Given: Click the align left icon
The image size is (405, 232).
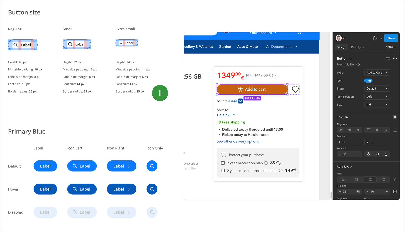Looking at the screenshot, I should 341,130.
